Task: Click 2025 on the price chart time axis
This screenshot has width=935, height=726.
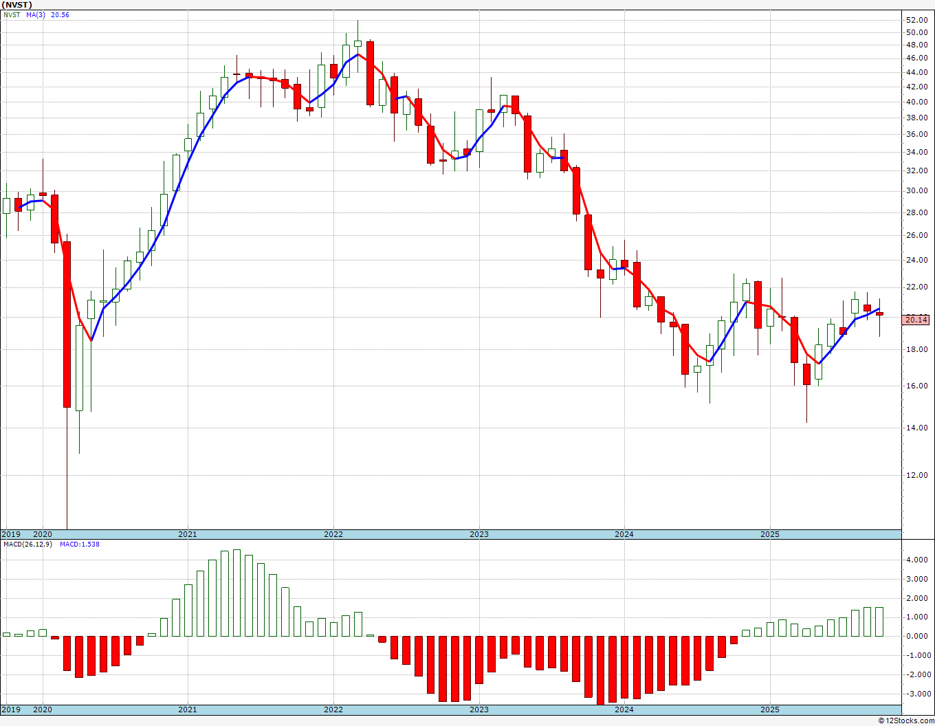Action: pos(770,534)
